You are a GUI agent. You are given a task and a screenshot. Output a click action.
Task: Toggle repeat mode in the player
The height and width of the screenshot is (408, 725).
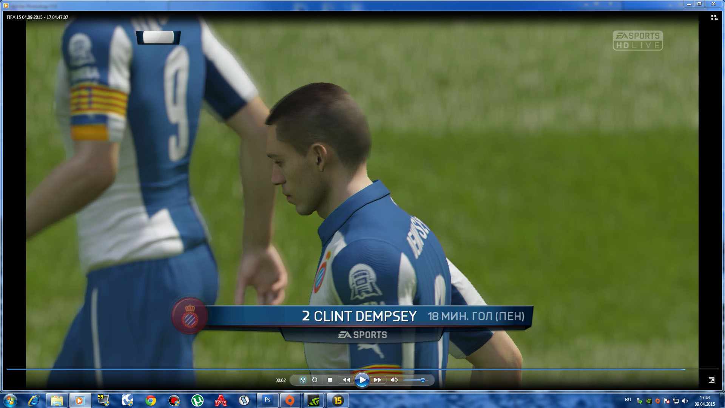point(315,380)
